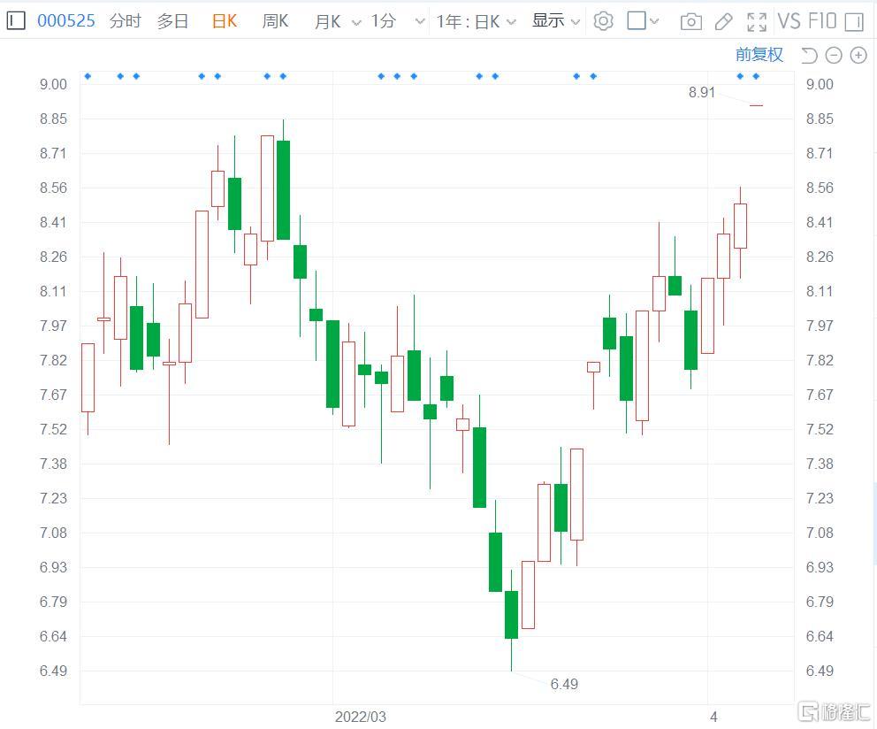Screen dimensions: 877x729
Task: Click the 2022/03 date axis label
Action: tap(360, 717)
